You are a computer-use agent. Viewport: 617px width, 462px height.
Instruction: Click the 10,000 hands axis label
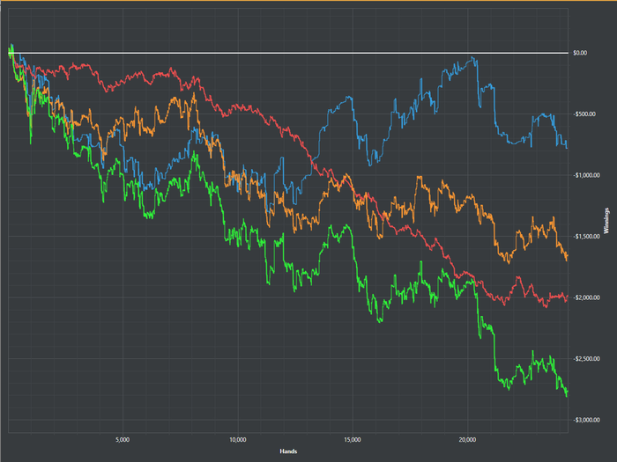(238, 440)
